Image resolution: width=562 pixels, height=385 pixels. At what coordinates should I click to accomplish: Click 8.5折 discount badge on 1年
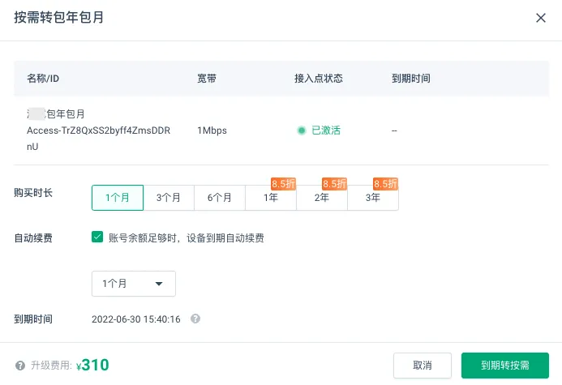[x=283, y=184]
